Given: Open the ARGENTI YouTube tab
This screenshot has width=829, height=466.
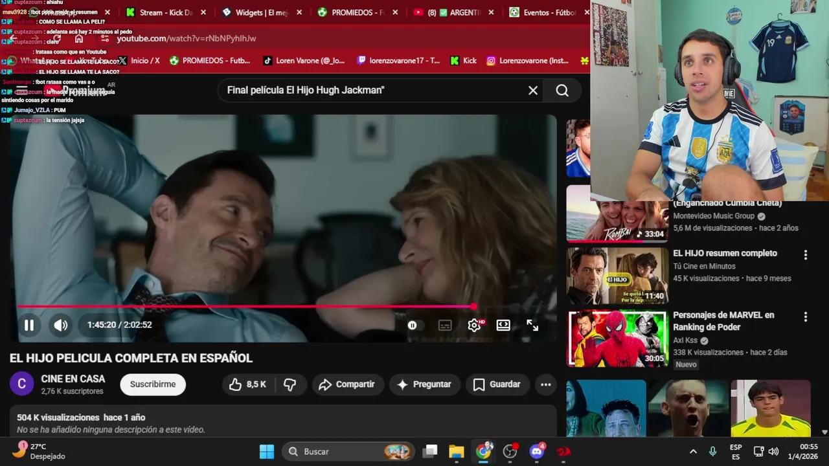Looking at the screenshot, I should click(x=453, y=12).
